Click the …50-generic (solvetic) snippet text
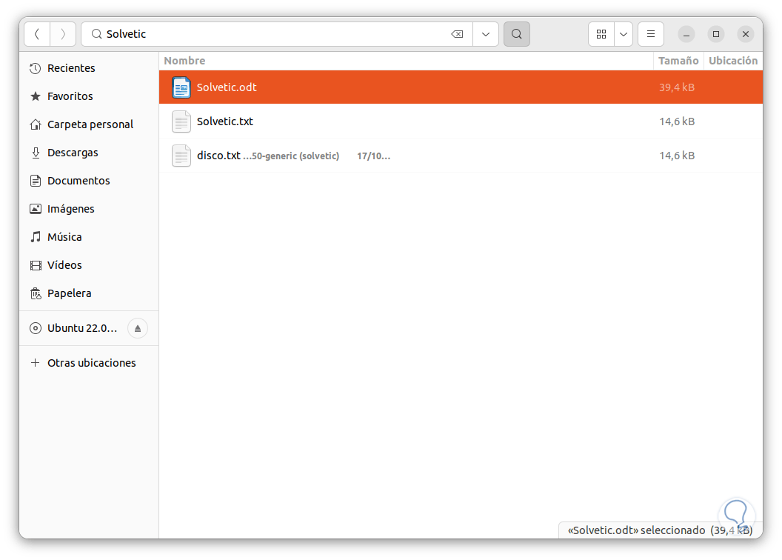The image size is (782, 560). click(x=291, y=156)
